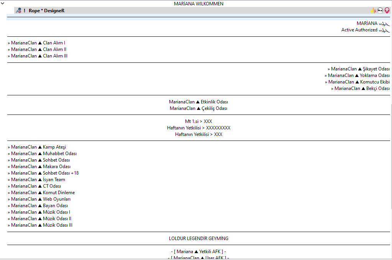Select the CT Odası channel
The height and width of the screenshot is (260, 392).
click(34, 186)
